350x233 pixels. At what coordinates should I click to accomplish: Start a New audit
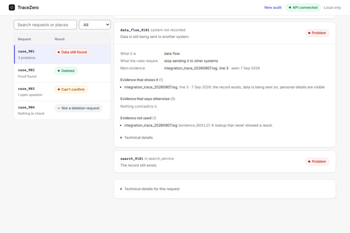[x=273, y=7]
